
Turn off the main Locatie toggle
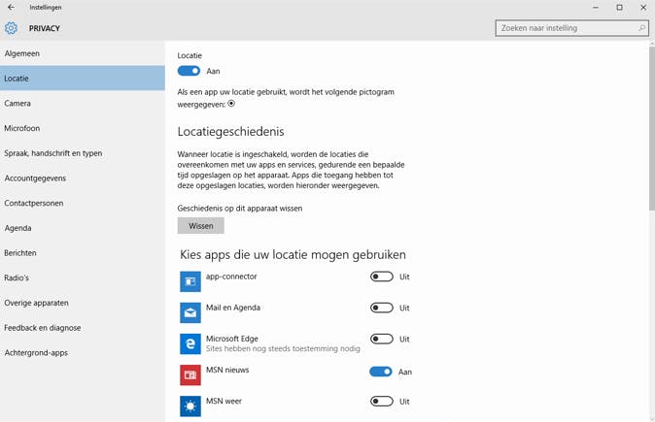pos(189,71)
